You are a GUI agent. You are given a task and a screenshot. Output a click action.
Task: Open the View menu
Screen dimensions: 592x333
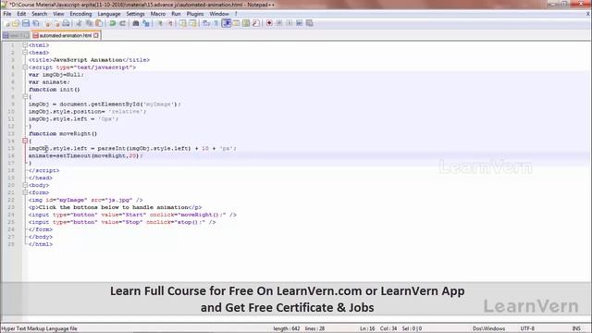(58, 14)
